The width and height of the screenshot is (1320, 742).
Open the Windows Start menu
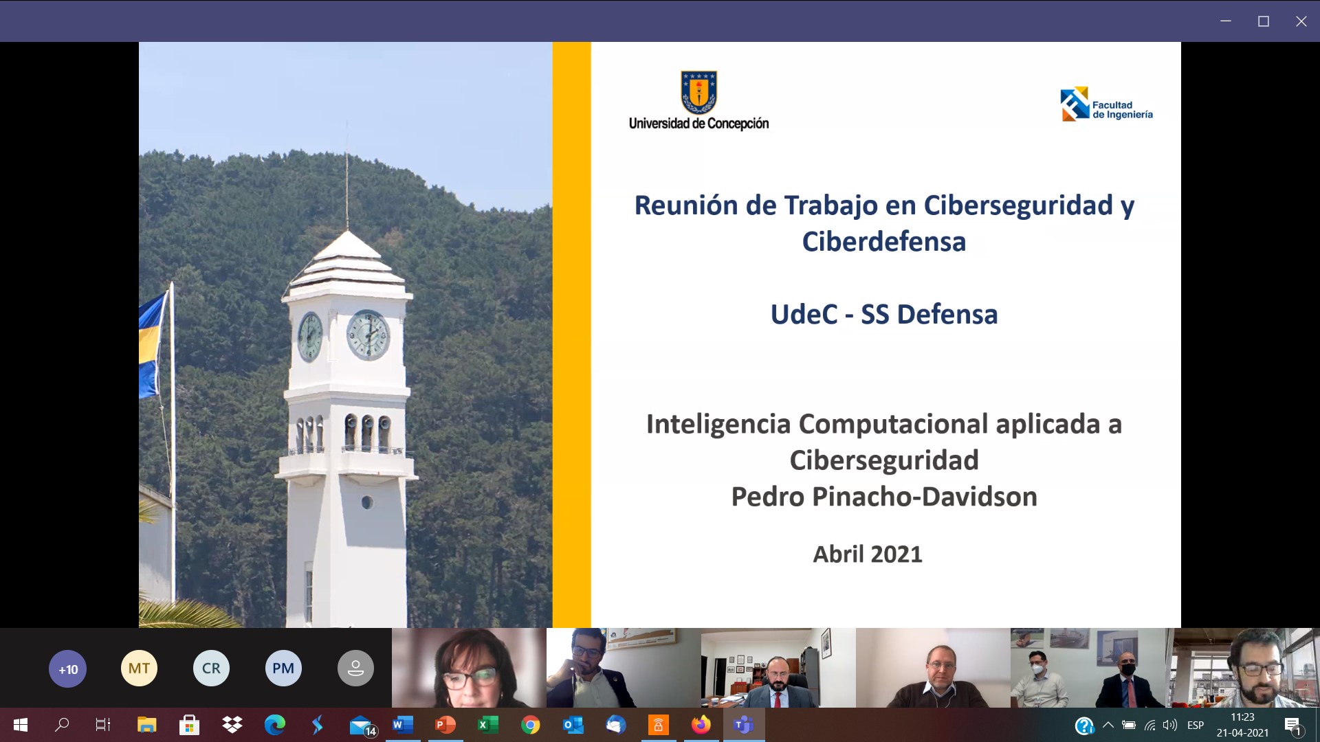[x=21, y=725]
